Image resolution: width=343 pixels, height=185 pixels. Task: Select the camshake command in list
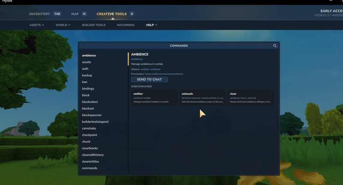(89, 128)
